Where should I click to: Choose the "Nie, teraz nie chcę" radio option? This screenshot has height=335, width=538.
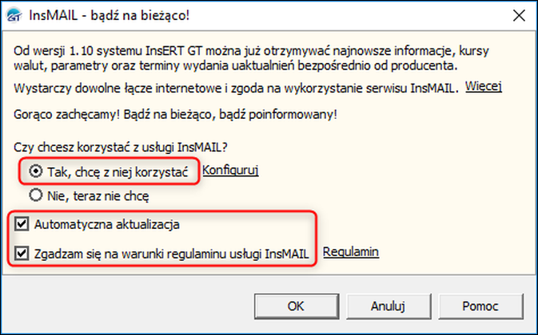click(x=35, y=194)
